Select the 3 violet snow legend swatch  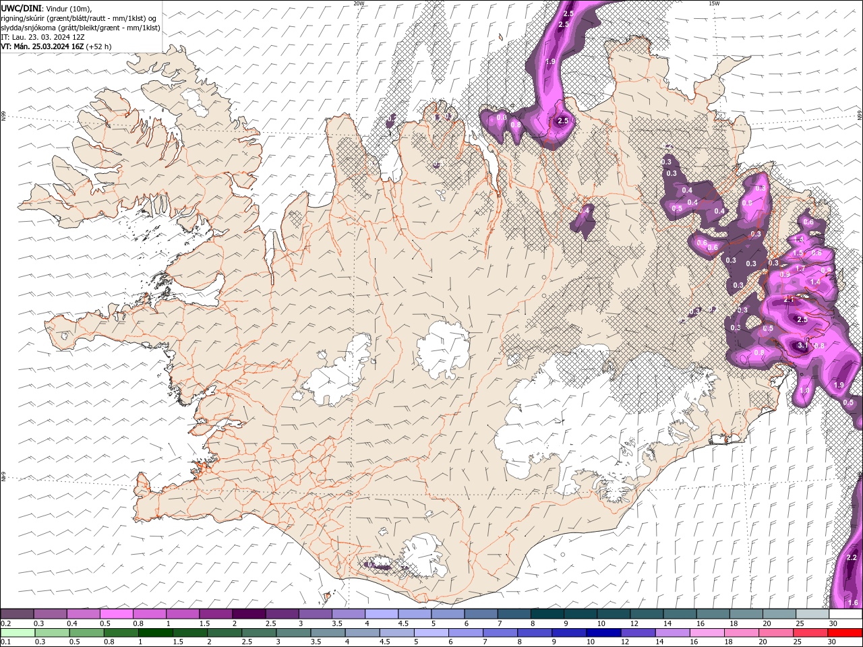coord(316,614)
